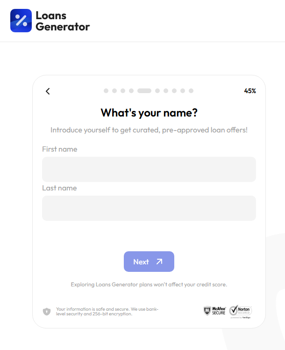Screen dimensions: 285x350
Task: Select the sixth progress step dot
Action: coord(157,91)
